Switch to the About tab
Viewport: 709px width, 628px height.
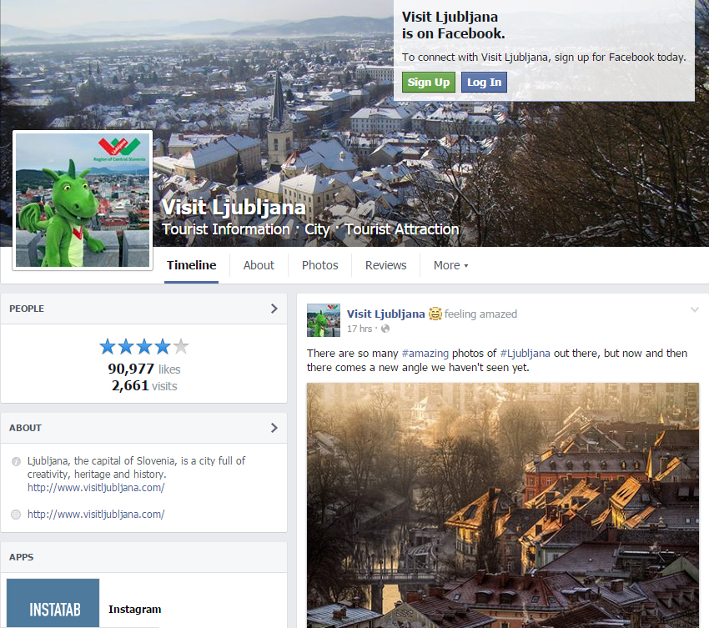pyautogui.click(x=259, y=265)
